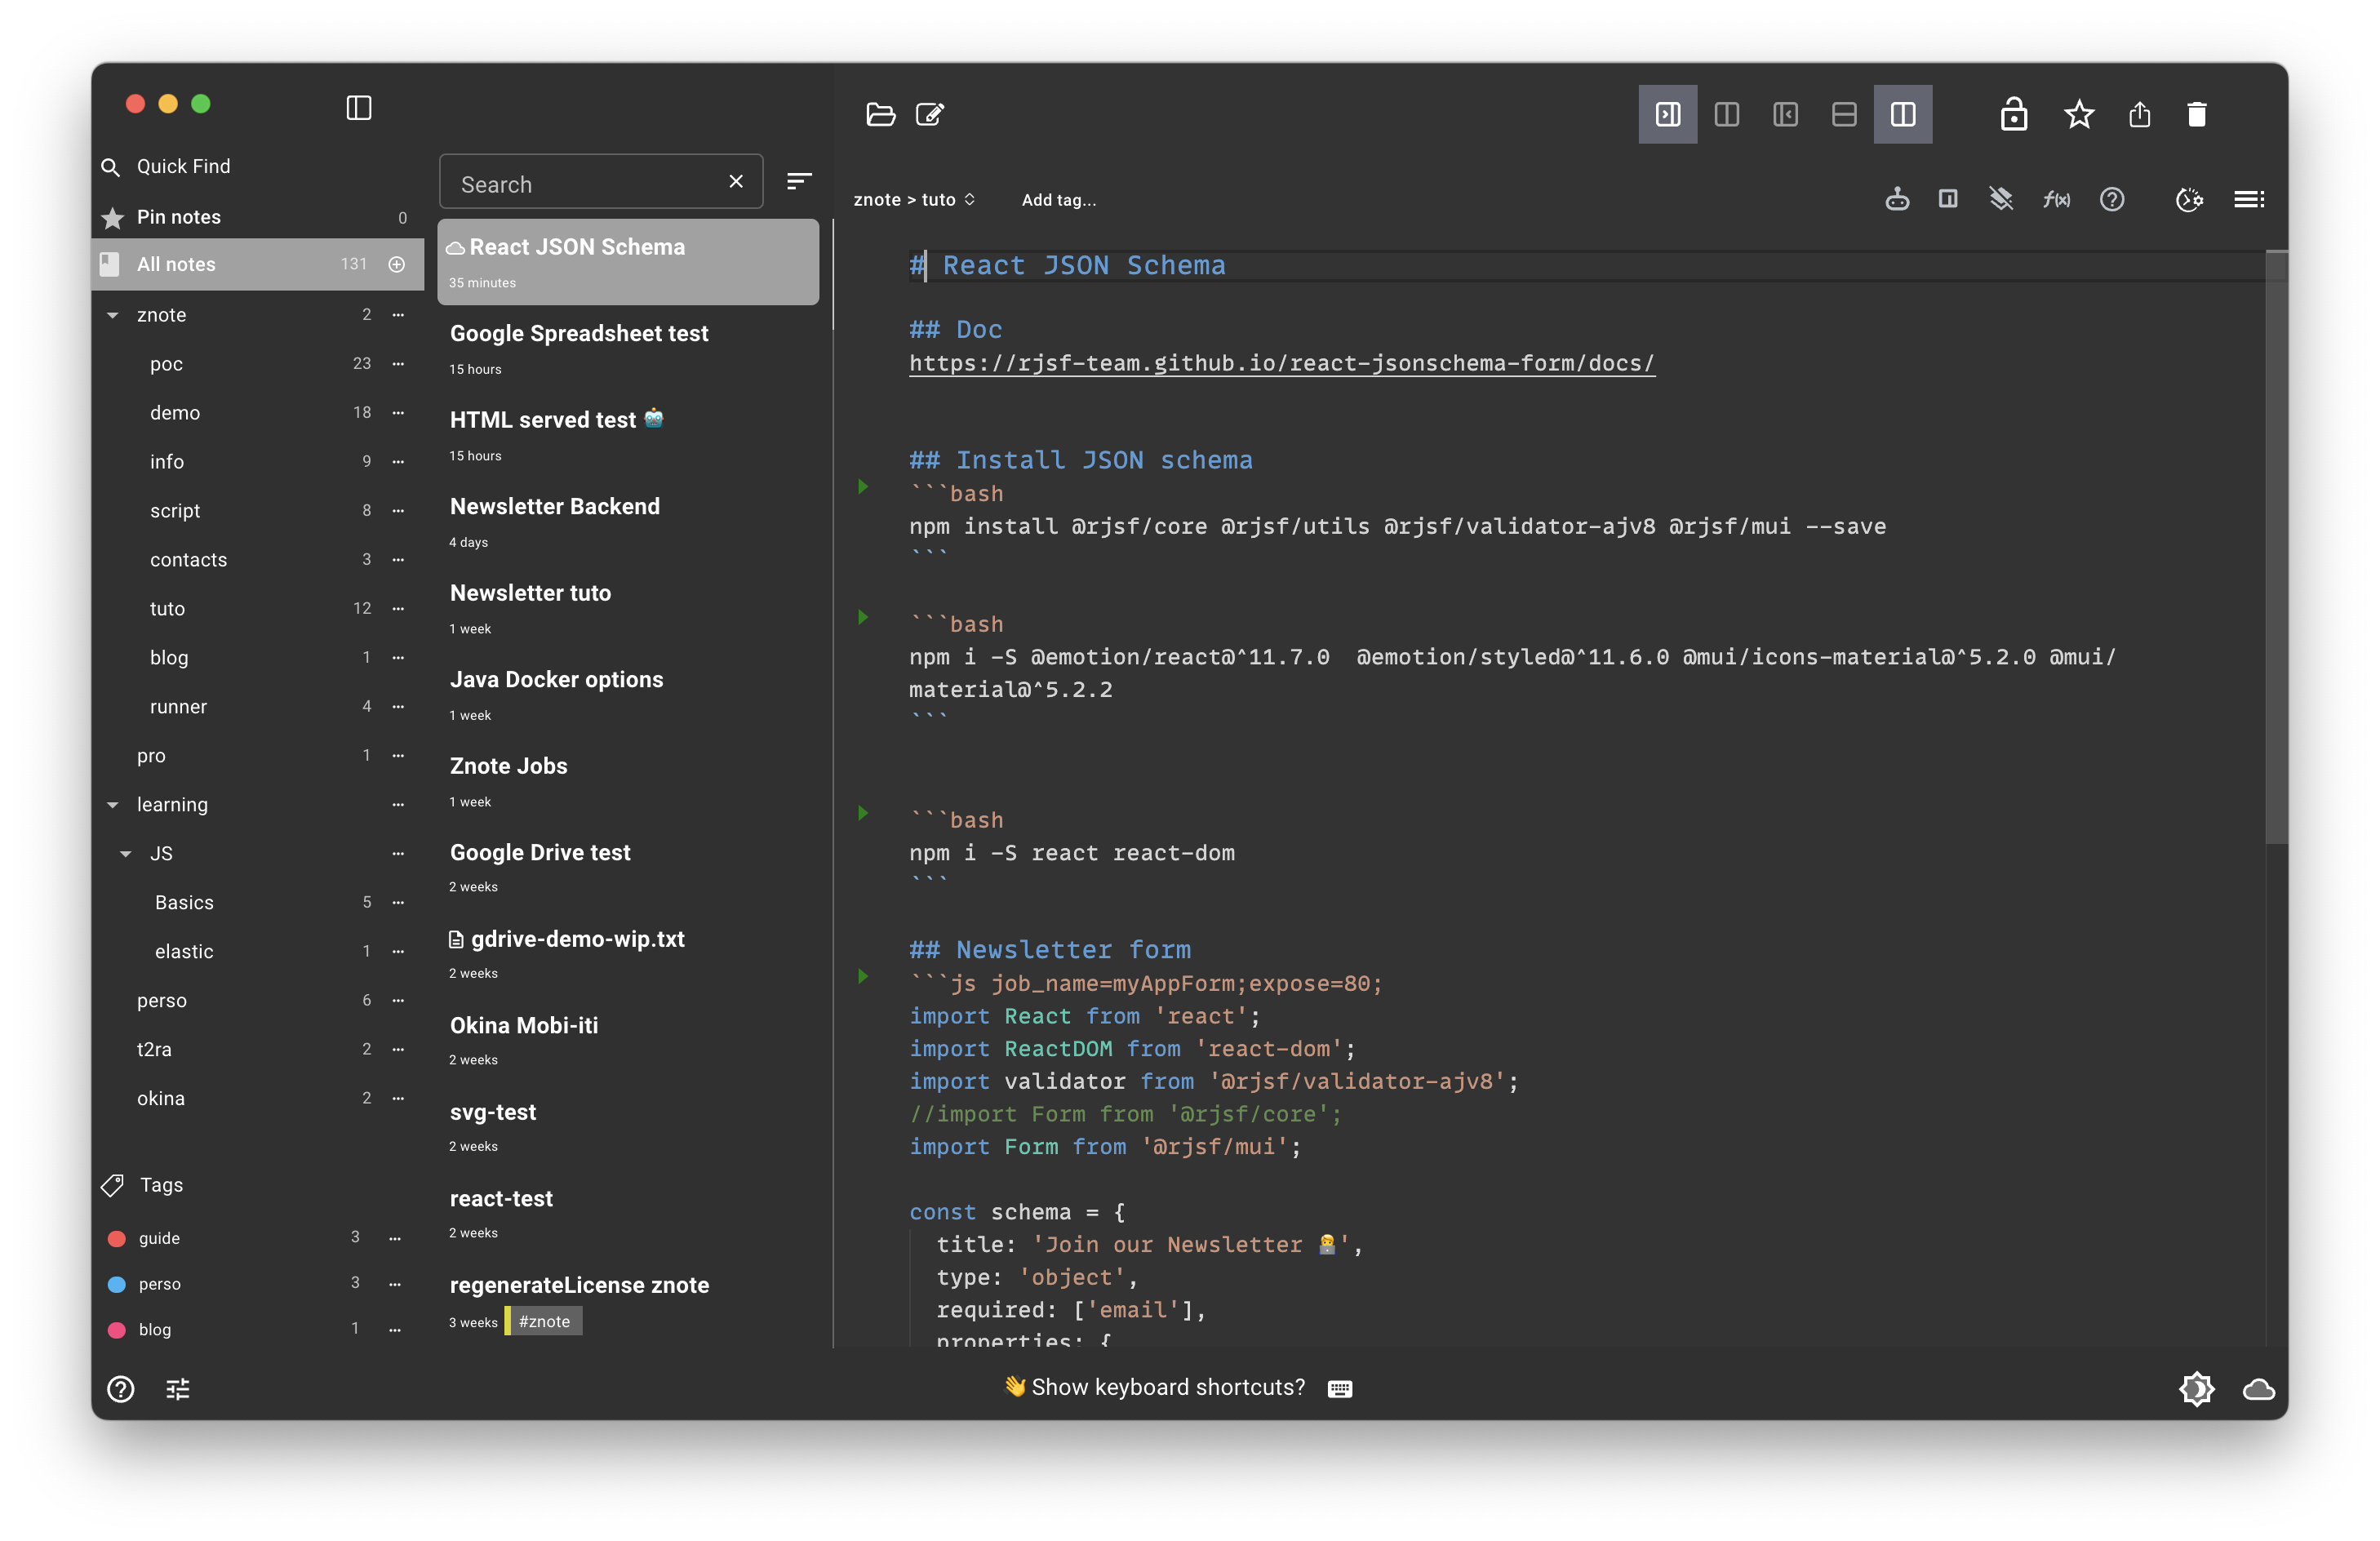The image size is (2380, 1541).
Task: Open the sort notes icon beside Search
Action: pyautogui.click(x=799, y=181)
